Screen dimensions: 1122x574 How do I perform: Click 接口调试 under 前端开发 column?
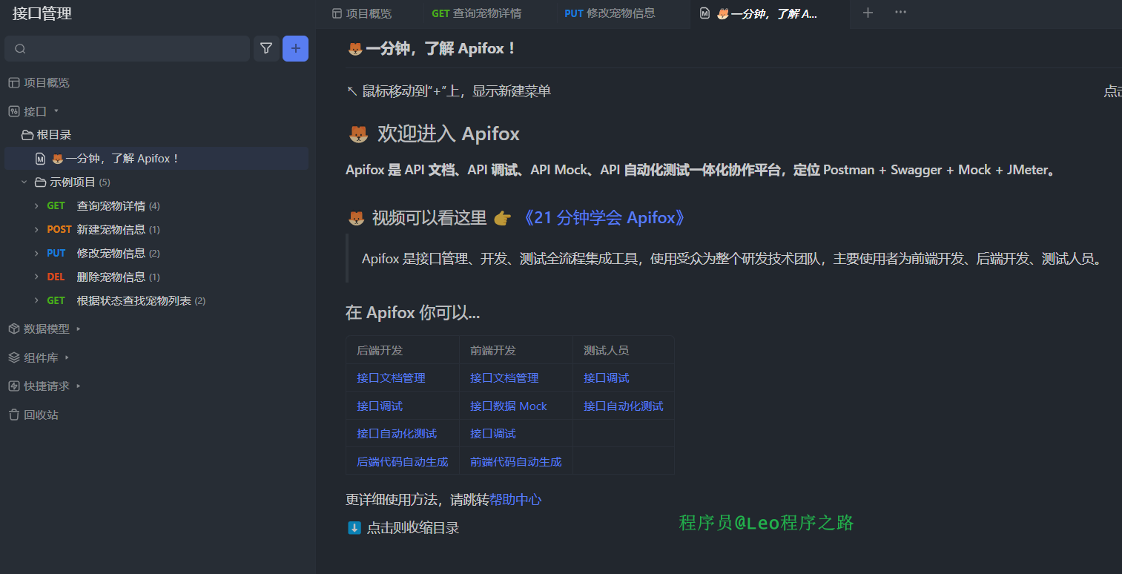[x=493, y=434]
